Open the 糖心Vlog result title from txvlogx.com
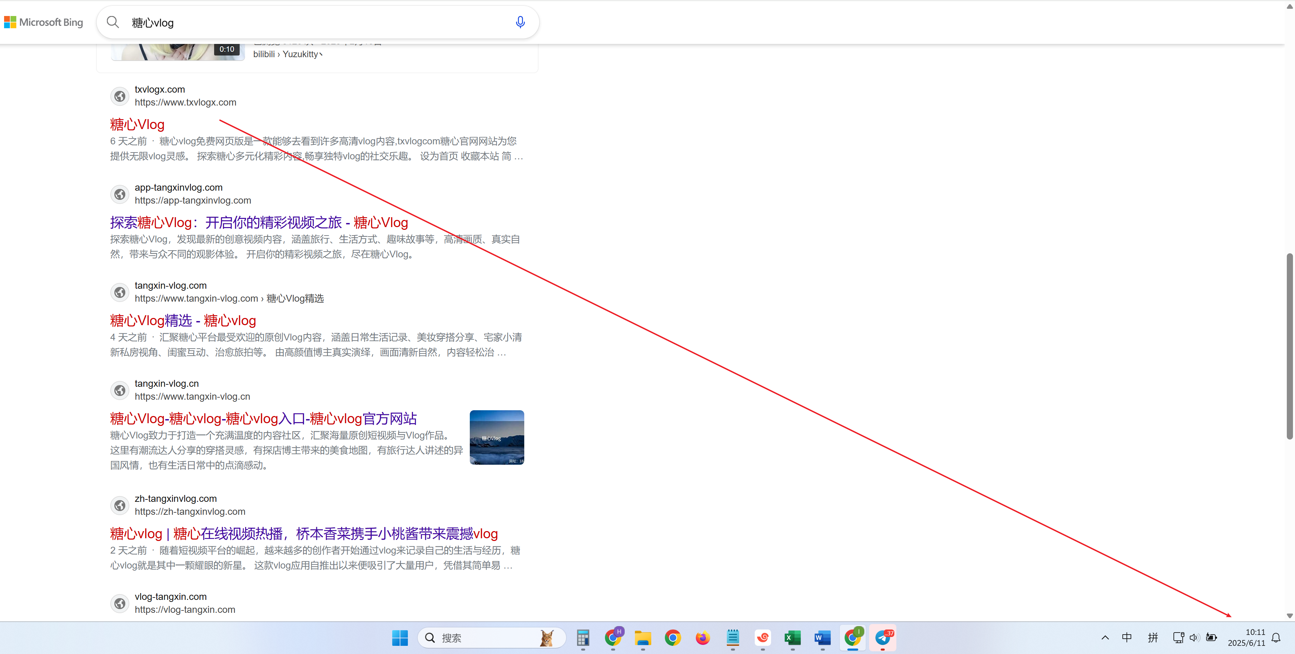This screenshot has width=1295, height=654. click(137, 124)
